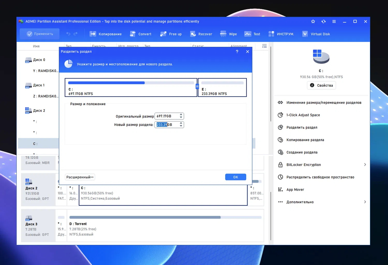Open Свойства properties of drive C:
Image resolution: width=388 pixels, height=265 pixels.
[322, 85]
